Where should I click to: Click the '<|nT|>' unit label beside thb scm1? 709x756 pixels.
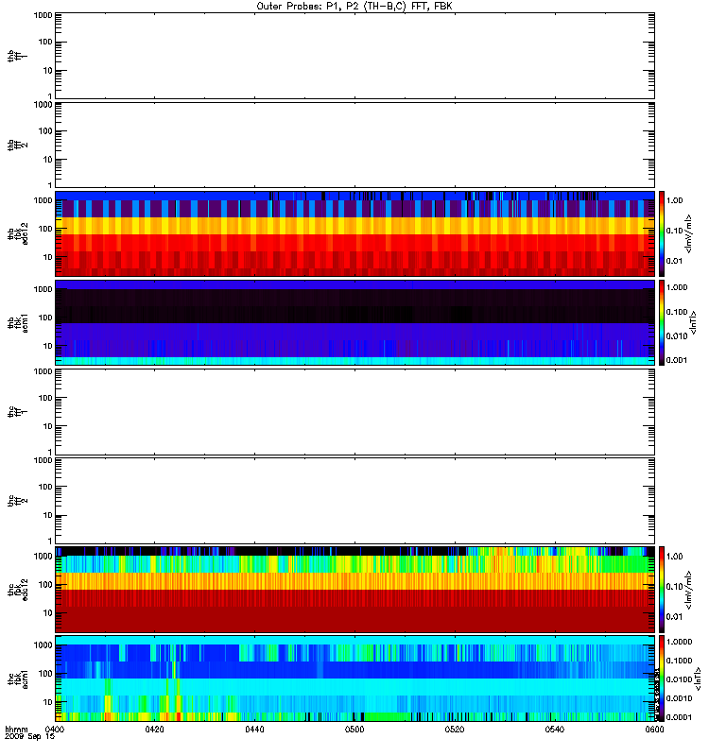tap(693, 323)
